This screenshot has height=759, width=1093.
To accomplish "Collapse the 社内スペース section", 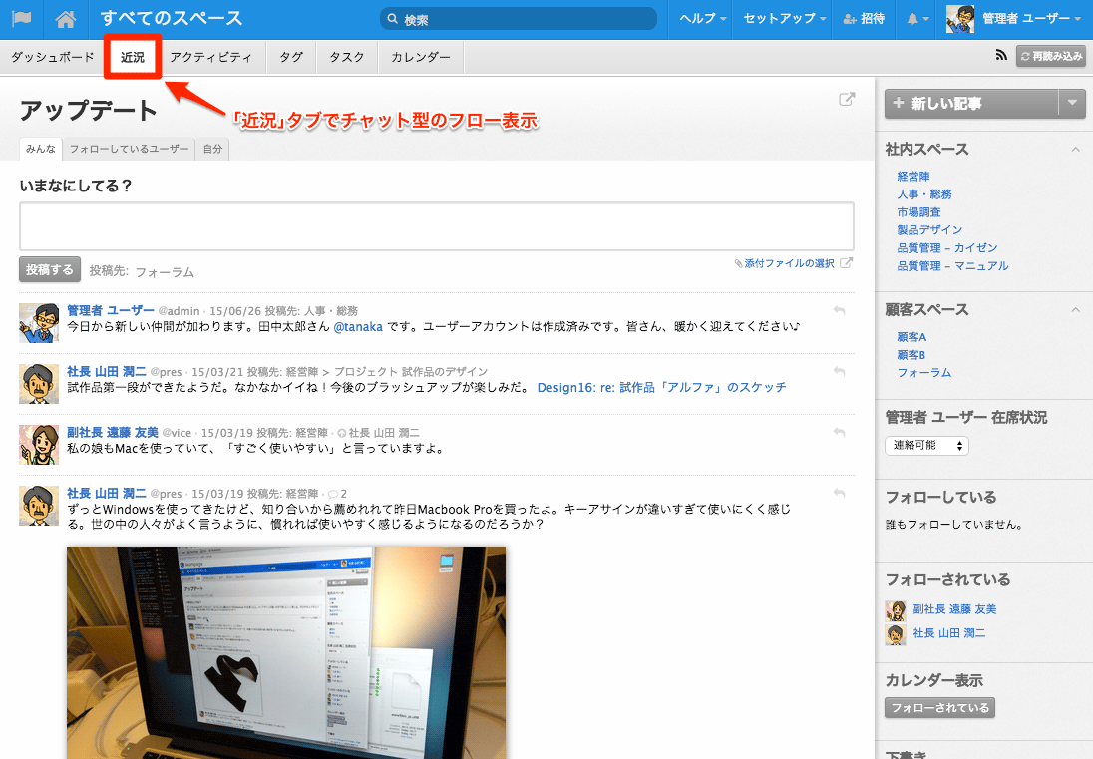I will (1076, 150).
